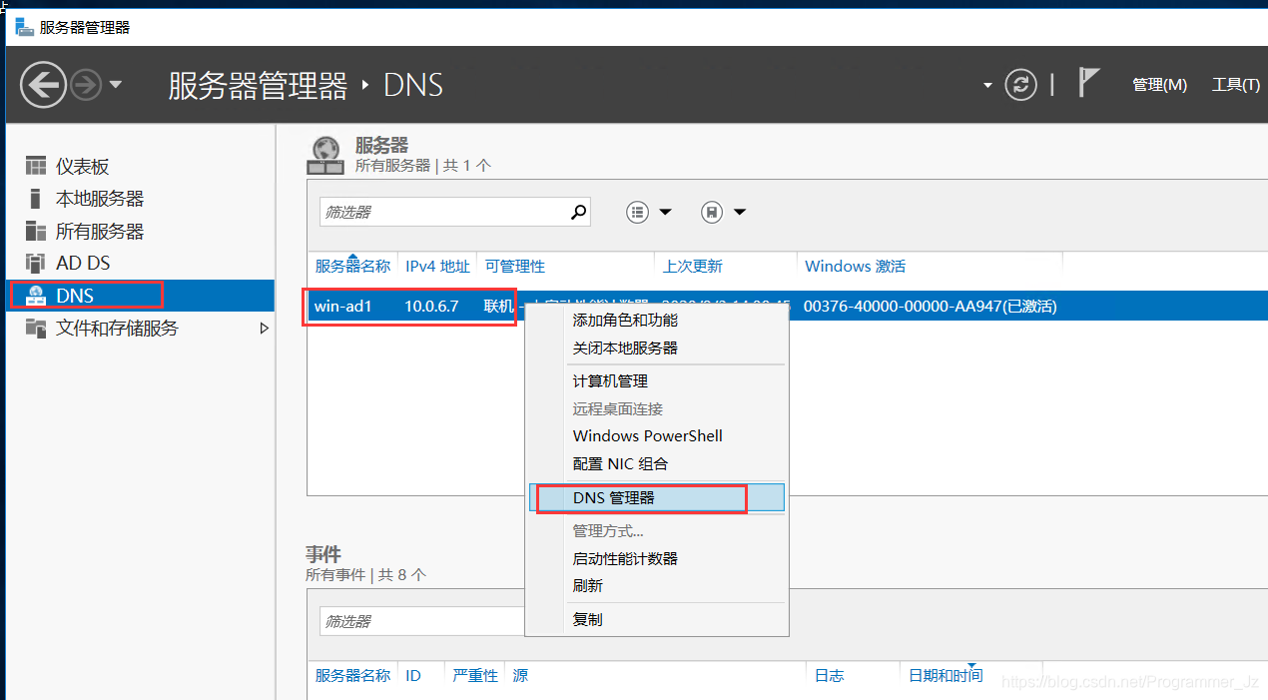This screenshot has height=700, width=1268.
Task: Expand the list options dropdown arrow
Action: point(665,212)
